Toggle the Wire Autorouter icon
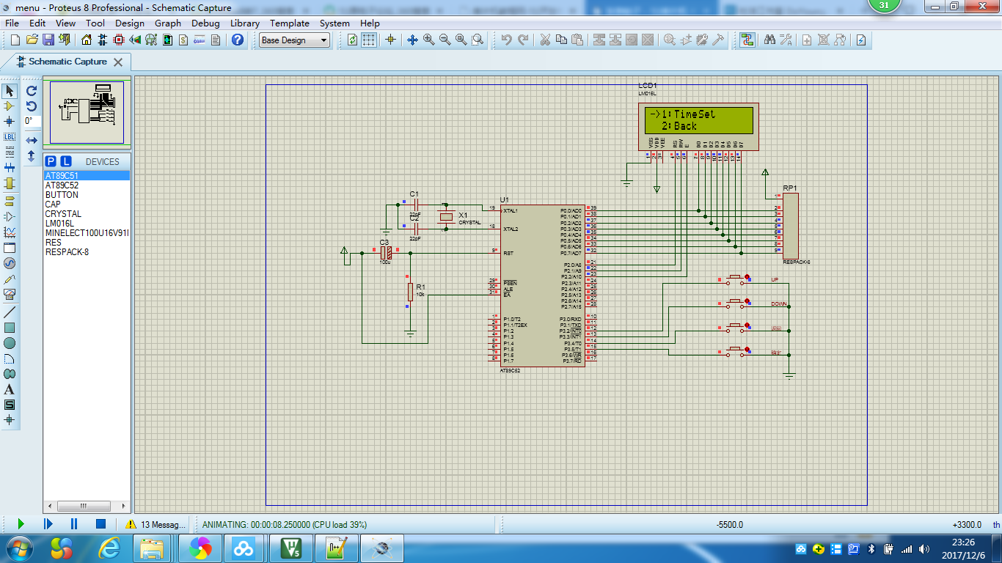Image resolution: width=1002 pixels, height=563 pixels. pos(747,40)
